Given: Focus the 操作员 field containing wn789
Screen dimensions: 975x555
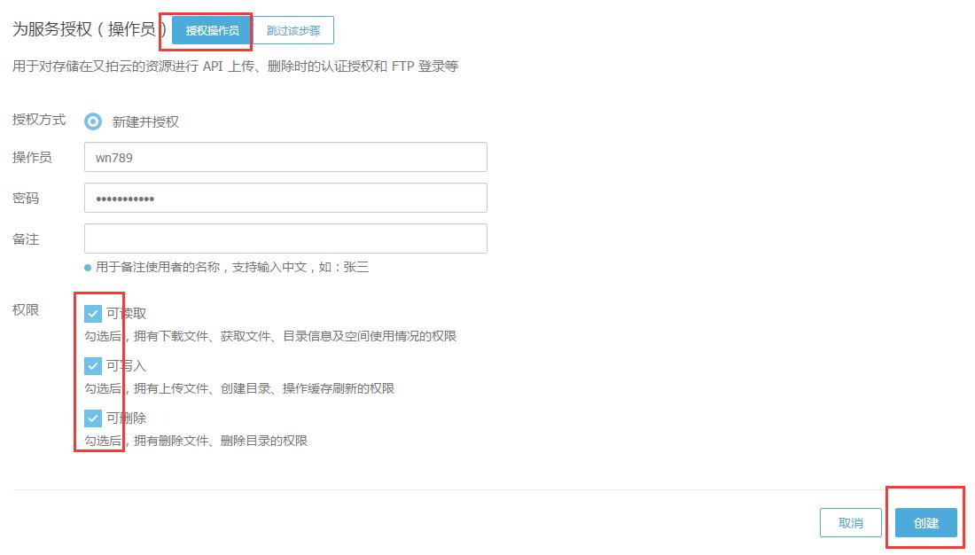Looking at the screenshot, I should pyautogui.click(x=285, y=157).
